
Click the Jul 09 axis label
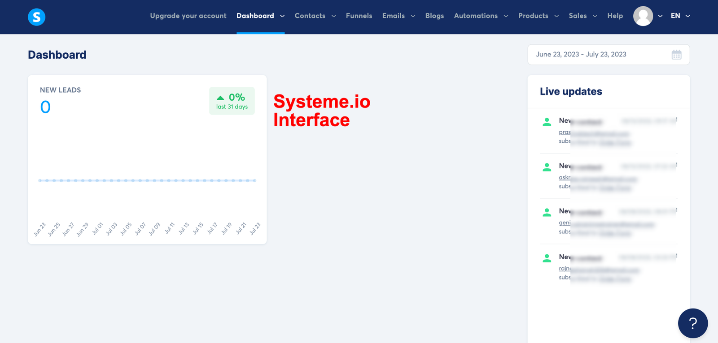pyautogui.click(x=154, y=229)
